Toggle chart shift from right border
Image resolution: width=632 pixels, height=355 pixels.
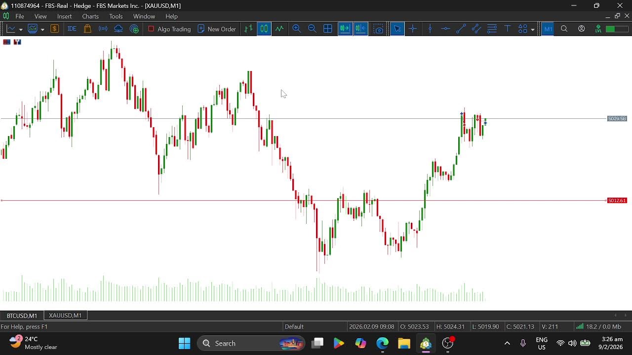[x=361, y=29]
